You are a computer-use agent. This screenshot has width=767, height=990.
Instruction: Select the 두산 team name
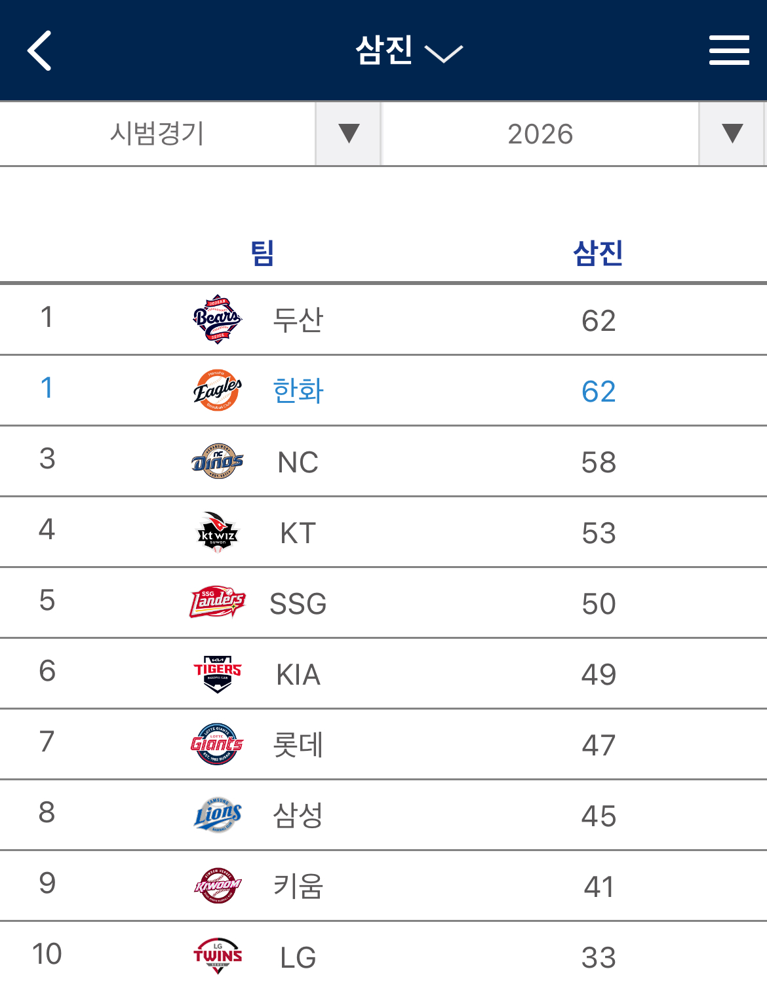tap(298, 320)
